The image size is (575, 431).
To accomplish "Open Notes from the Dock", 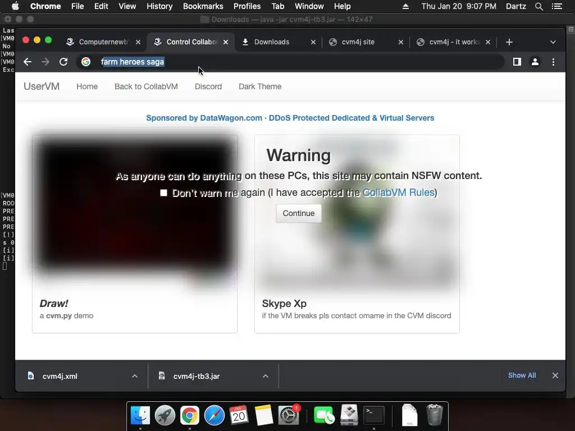I will coord(263,415).
